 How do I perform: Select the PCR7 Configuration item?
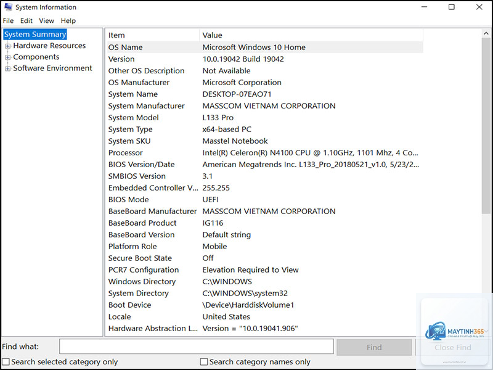coord(144,270)
